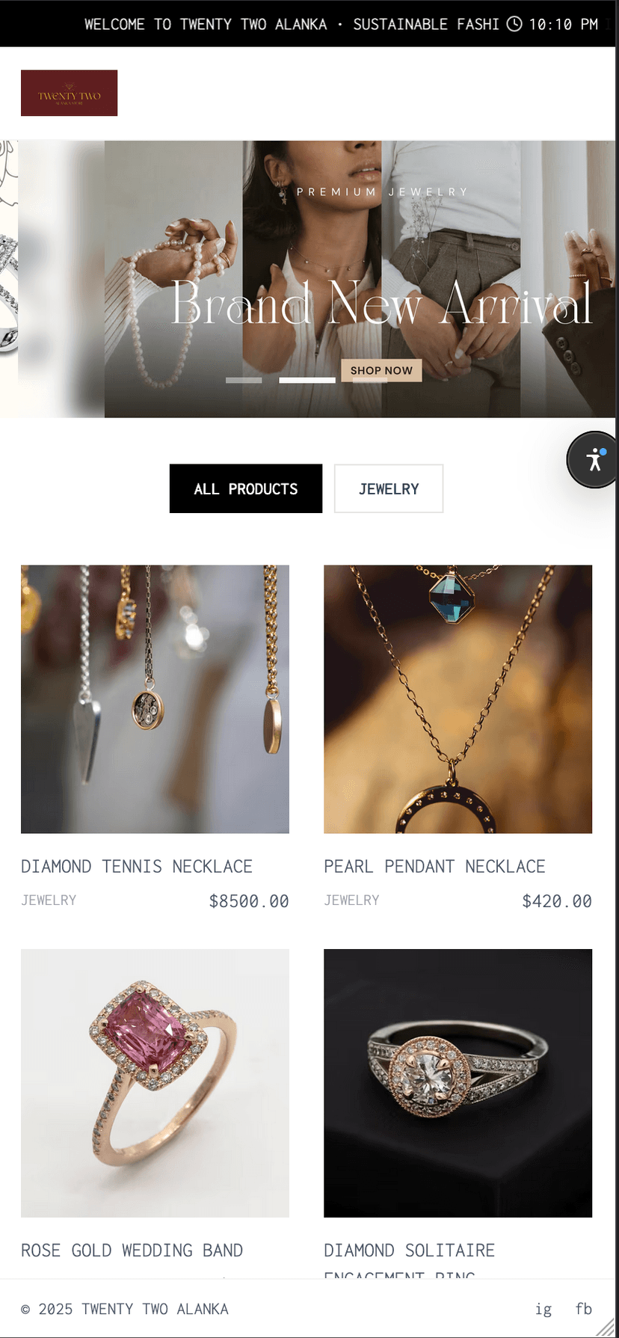Select the third carousel slide indicator
Screen dimensions: 619x1338
pos(370,380)
